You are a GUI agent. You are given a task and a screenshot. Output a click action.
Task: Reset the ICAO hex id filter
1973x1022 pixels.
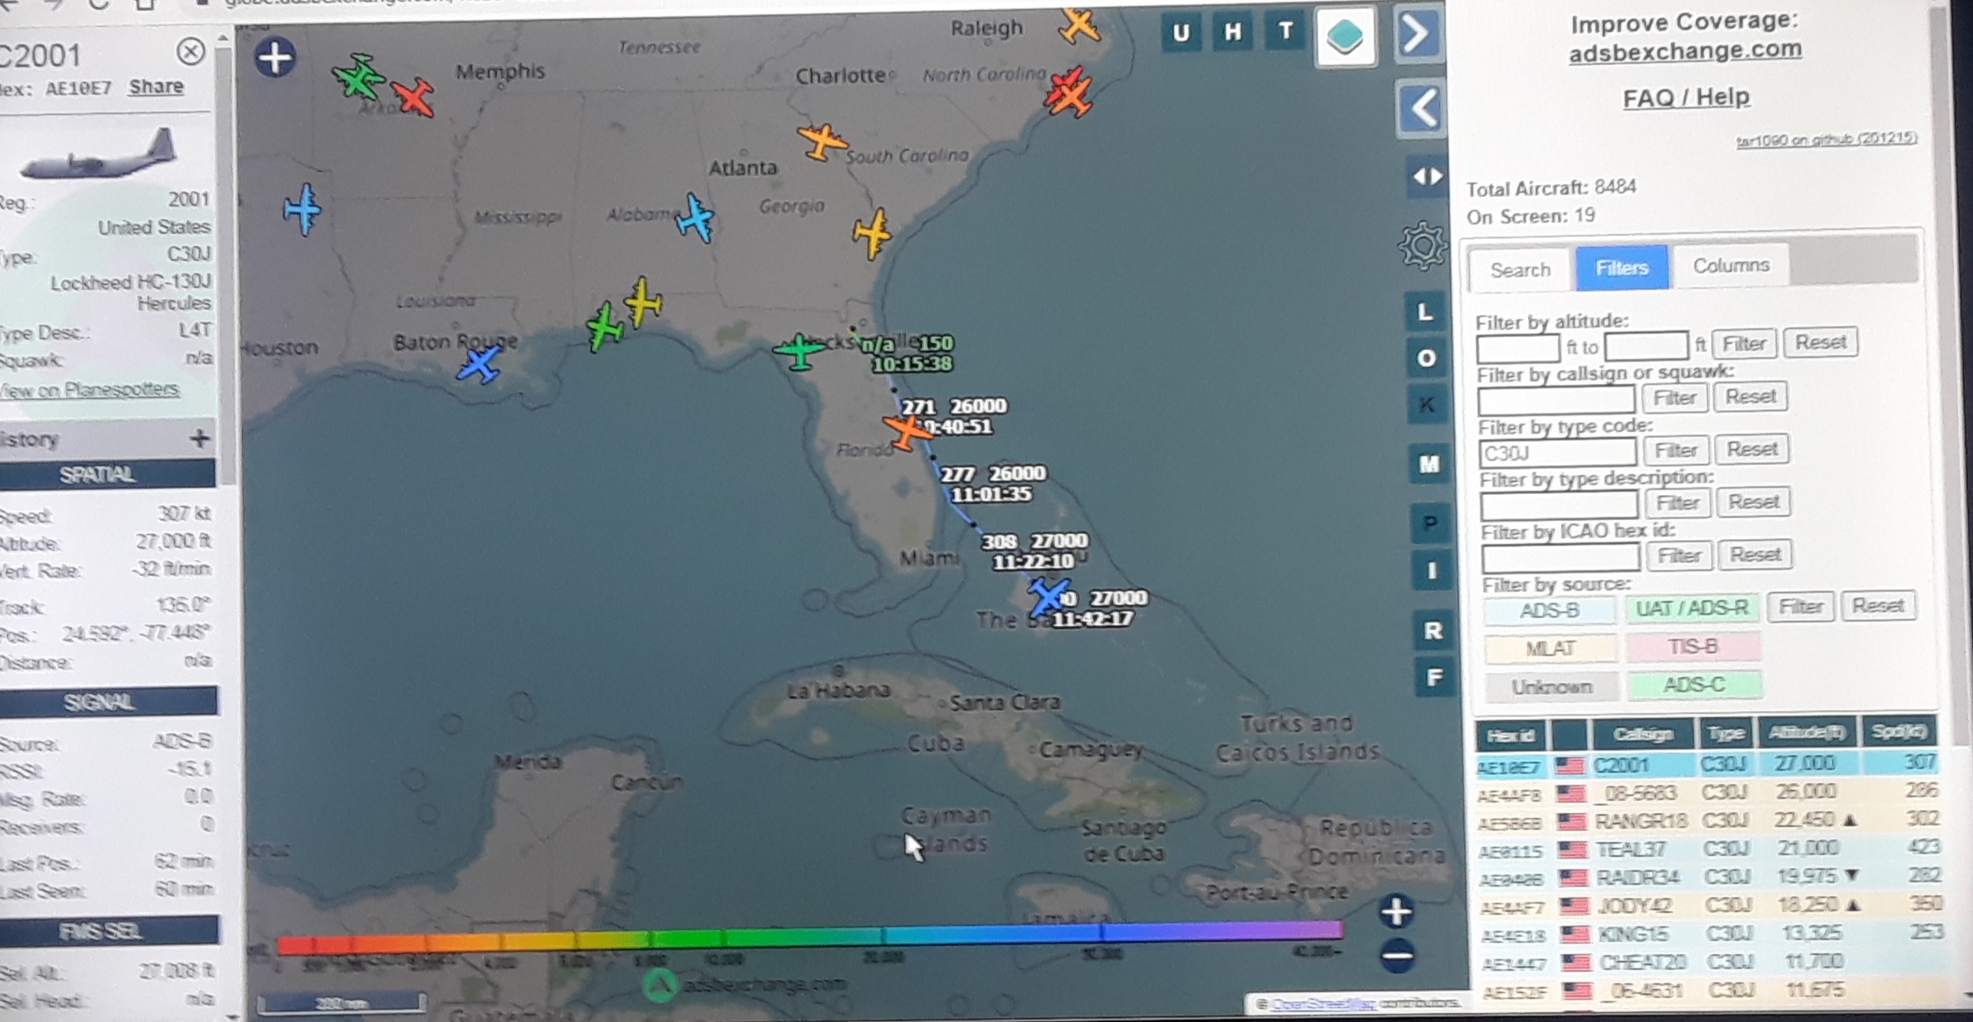[x=1755, y=554]
